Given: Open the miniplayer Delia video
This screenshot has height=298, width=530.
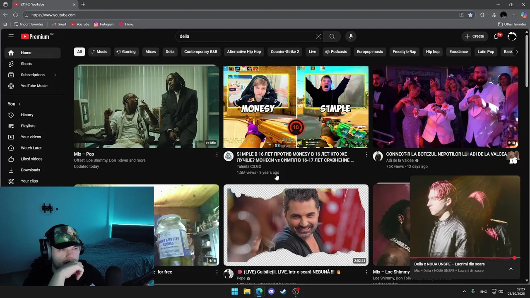Looking at the screenshot, I should pos(465,216).
